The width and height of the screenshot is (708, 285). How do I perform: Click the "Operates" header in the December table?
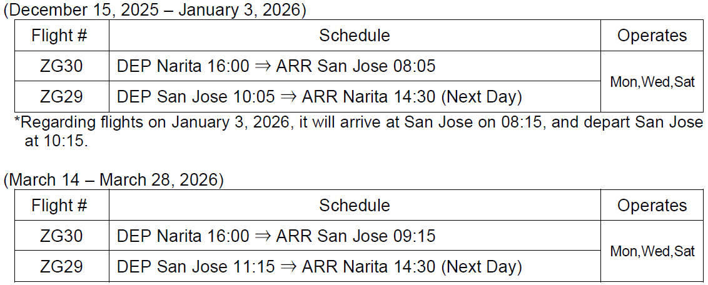652,36
